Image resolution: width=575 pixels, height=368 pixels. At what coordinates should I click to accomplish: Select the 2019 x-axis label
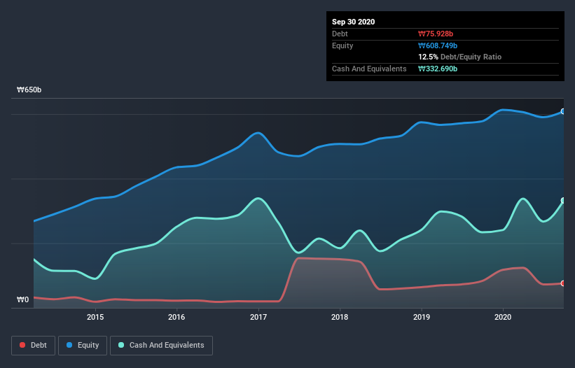[422, 317]
